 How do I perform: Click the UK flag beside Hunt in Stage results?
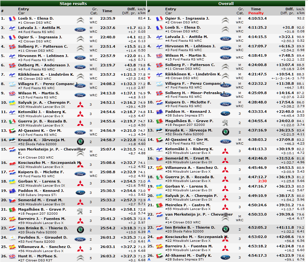tap(12, 257)
